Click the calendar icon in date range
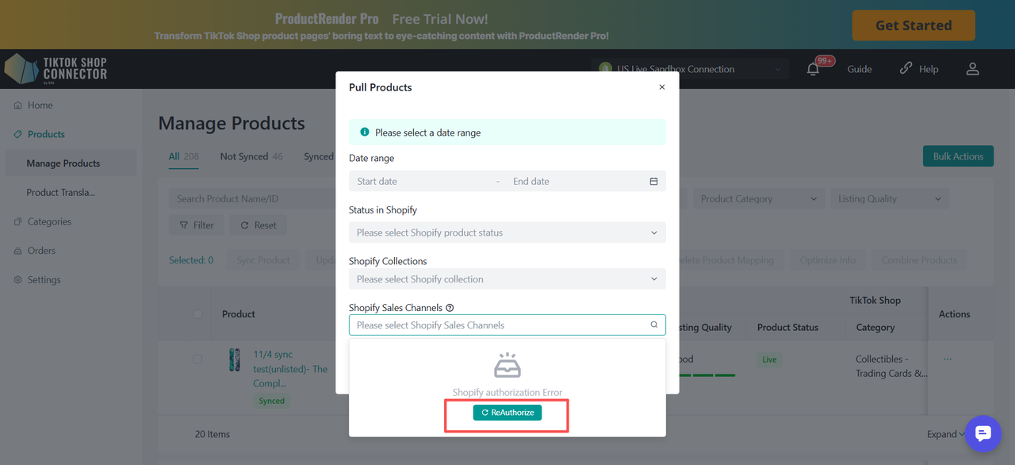 pyautogui.click(x=653, y=182)
